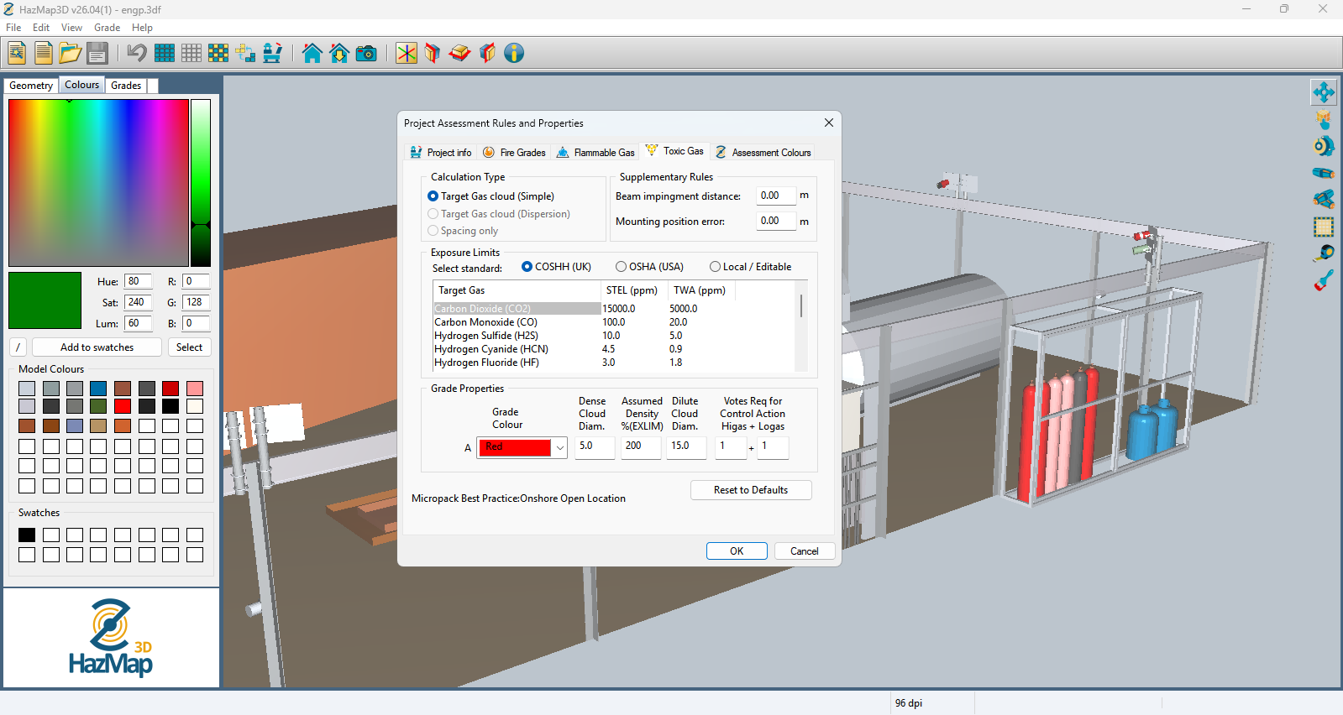Switch to Grades panel tab

point(126,86)
